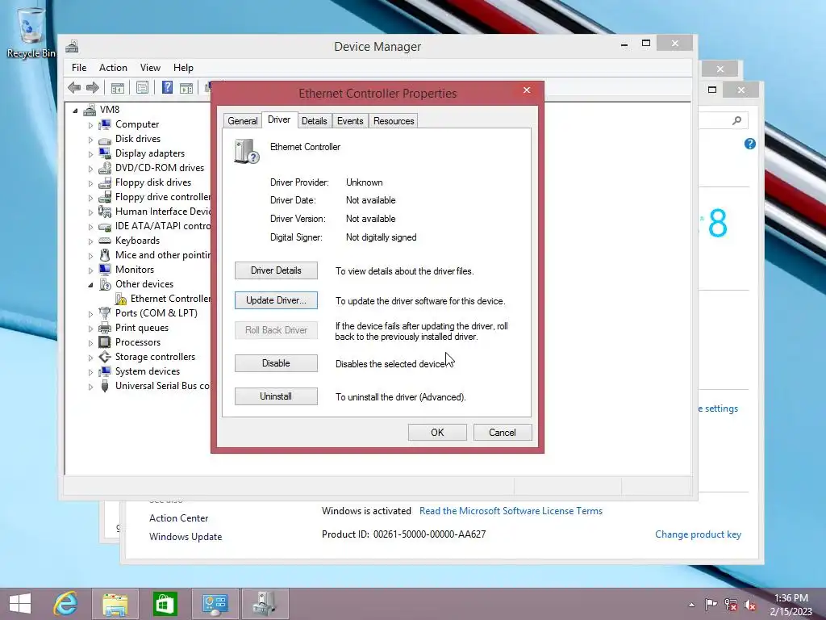Viewport: 826px width, 620px height.
Task: Click the network tray icon
Action: click(731, 605)
